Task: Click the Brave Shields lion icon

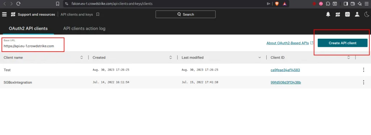Action: click(276, 4)
